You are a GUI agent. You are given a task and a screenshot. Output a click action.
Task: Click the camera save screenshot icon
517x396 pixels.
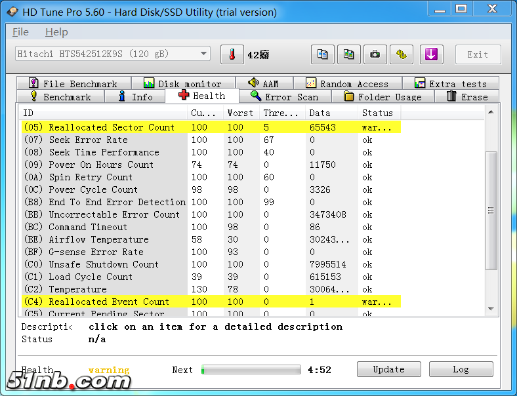[x=375, y=55]
